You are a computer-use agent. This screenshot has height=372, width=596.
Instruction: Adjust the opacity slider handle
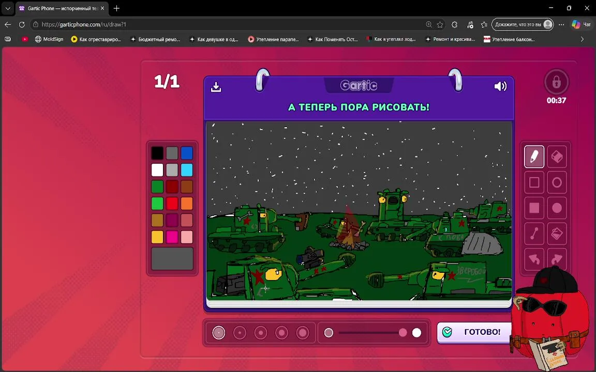(x=403, y=333)
